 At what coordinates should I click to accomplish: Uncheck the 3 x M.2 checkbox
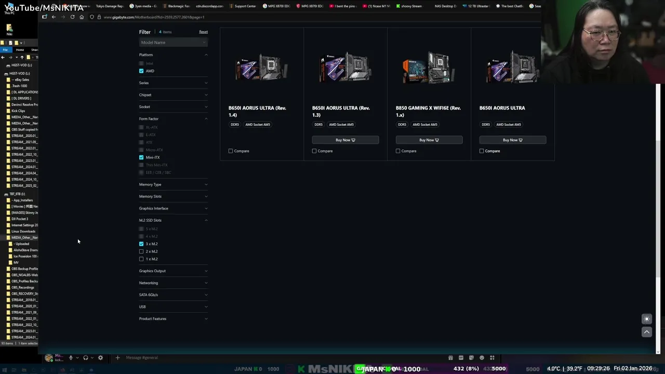pos(141,244)
